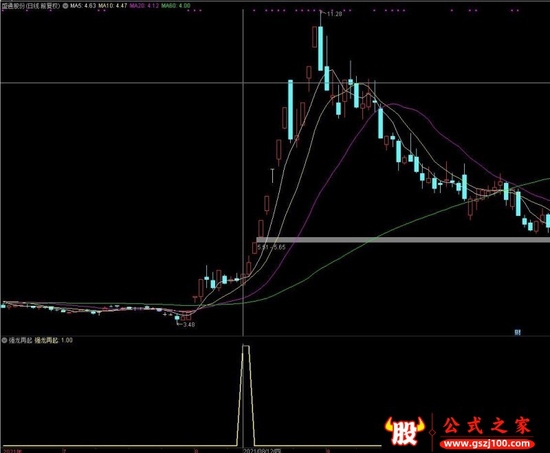Click the 强龙再起 signal spike peak
The image size is (550, 453).
(x=246, y=346)
